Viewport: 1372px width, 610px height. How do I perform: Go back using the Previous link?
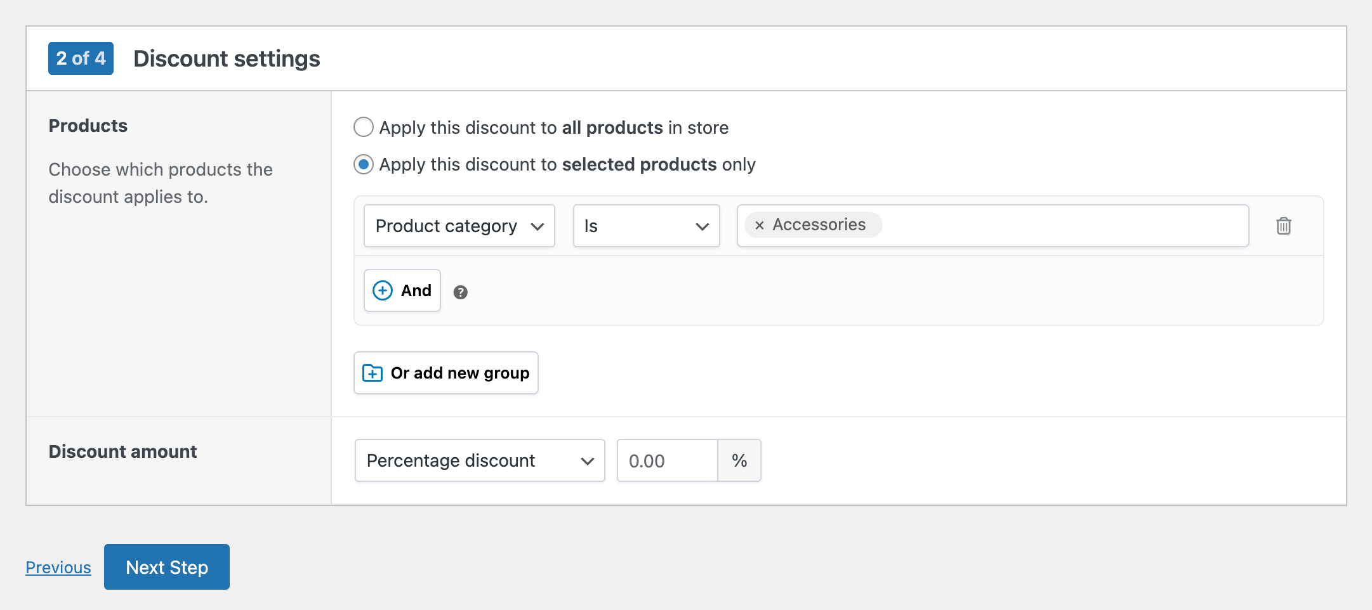[58, 568]
